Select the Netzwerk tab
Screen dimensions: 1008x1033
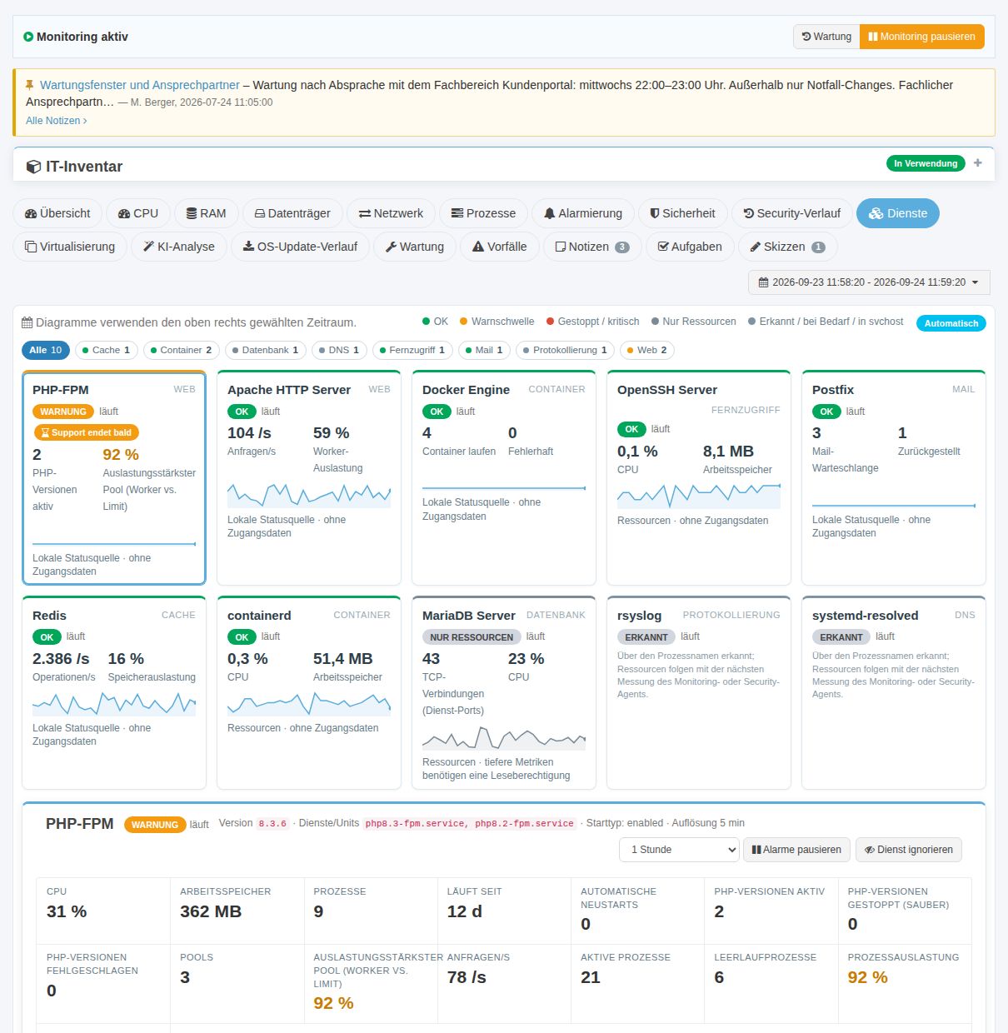click(391, 213)
